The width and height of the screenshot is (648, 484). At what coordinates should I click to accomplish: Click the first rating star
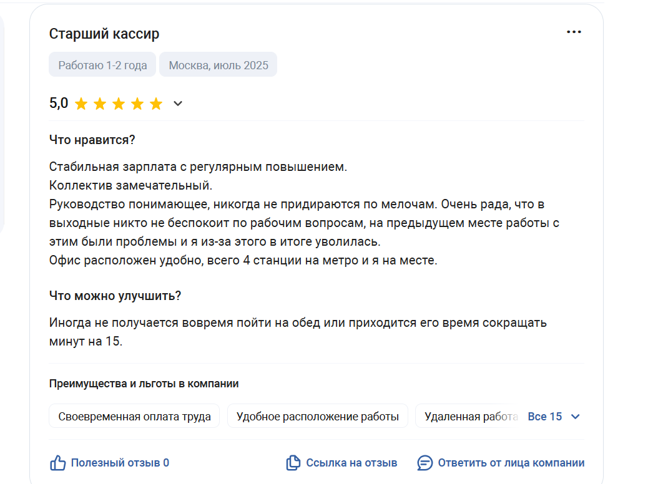coord(81,104)
